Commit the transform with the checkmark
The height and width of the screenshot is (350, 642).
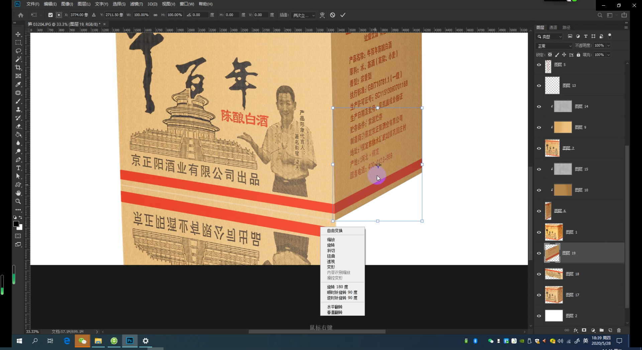[343, 15]
